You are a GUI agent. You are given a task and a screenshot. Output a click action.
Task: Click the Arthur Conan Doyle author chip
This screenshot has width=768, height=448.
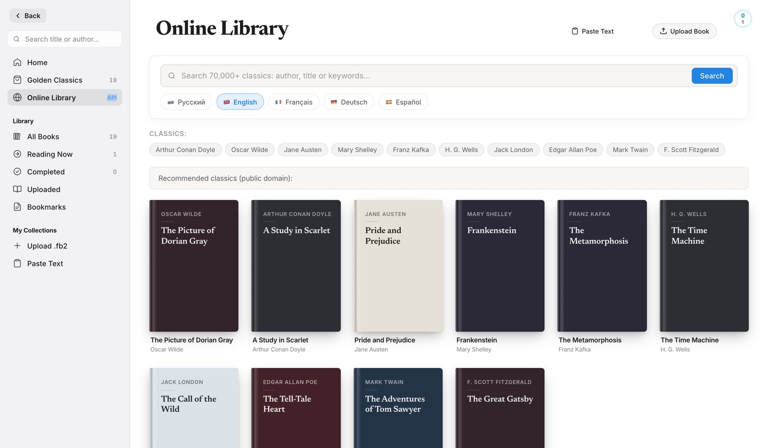tap(185, 150)
